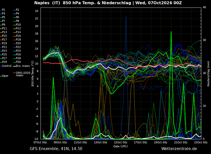Click the -10 tick on temperature axis

tap(36, 139)
